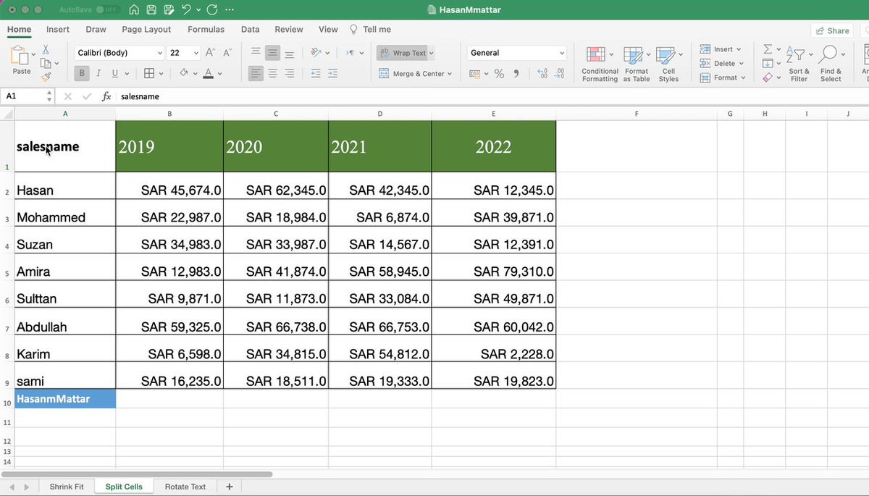The image size is (869, 496).
Task: Toggle Wrap Text
Action: click(405, 53)
